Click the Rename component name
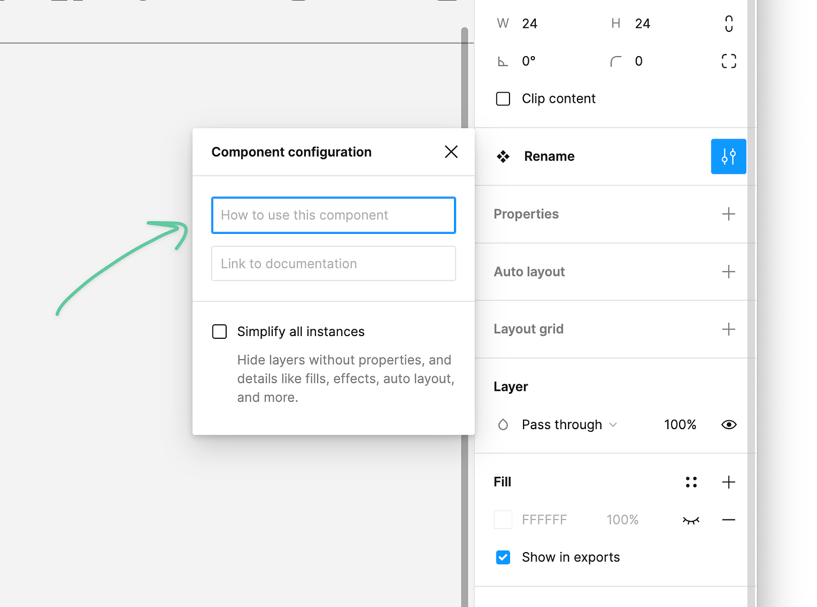Viewport: 817px width, 607px height. pos(549,157)
